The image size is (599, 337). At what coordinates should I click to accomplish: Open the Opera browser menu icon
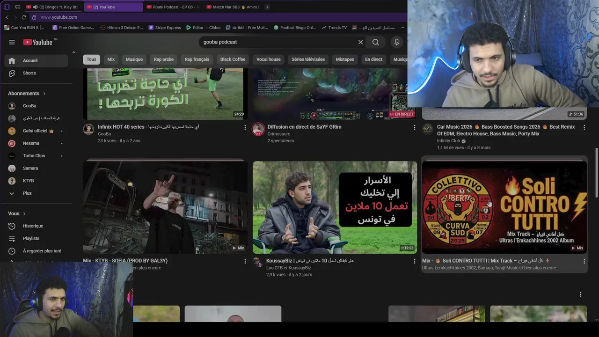(7, 7)
